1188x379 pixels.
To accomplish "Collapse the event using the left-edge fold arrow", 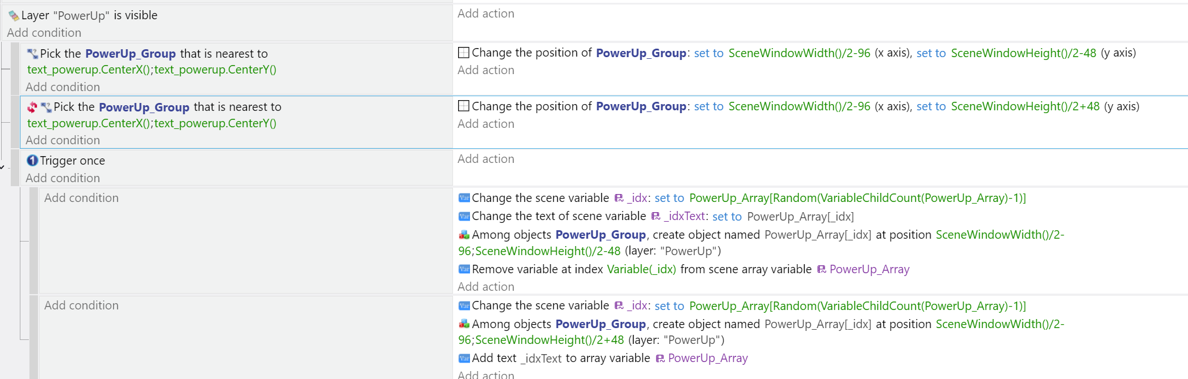I will click(x=2, y=167).
